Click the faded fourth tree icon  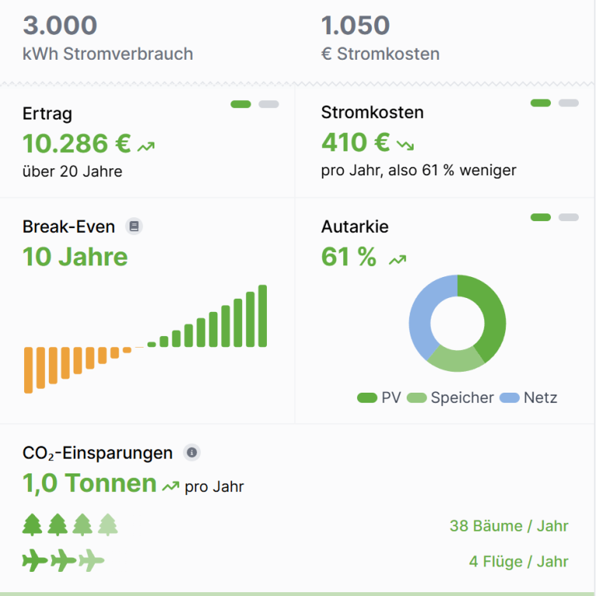tap(108, 525)
